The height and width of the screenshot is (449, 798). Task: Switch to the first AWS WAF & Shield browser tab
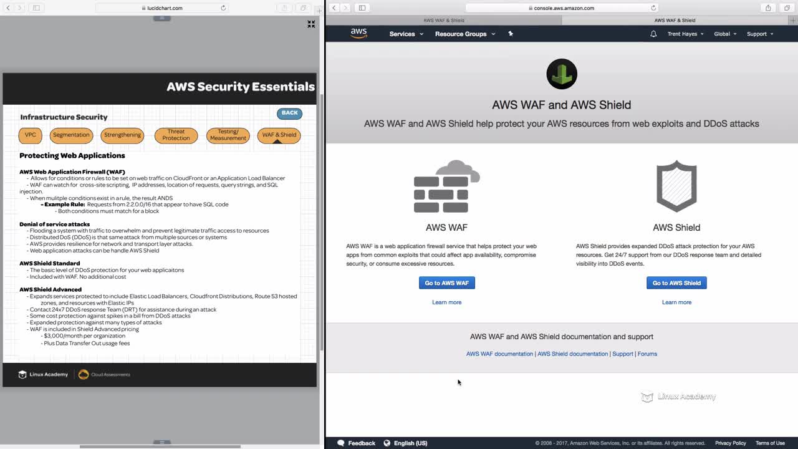pyautogui.click(x=444, y=21)
